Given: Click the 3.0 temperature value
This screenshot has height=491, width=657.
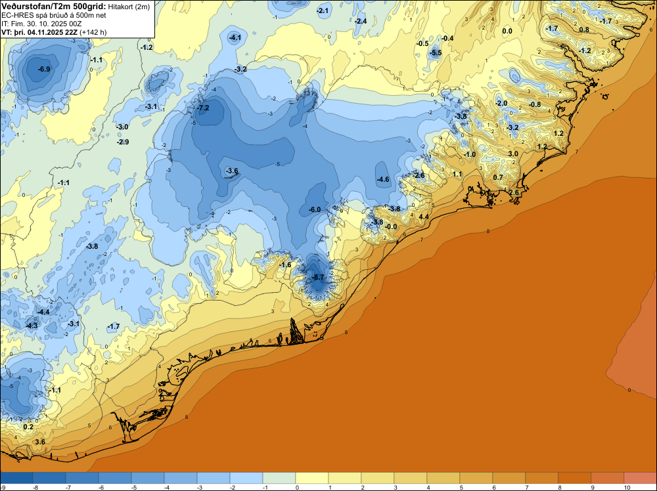Looking at the screenshot, I should tap(513, 154).
